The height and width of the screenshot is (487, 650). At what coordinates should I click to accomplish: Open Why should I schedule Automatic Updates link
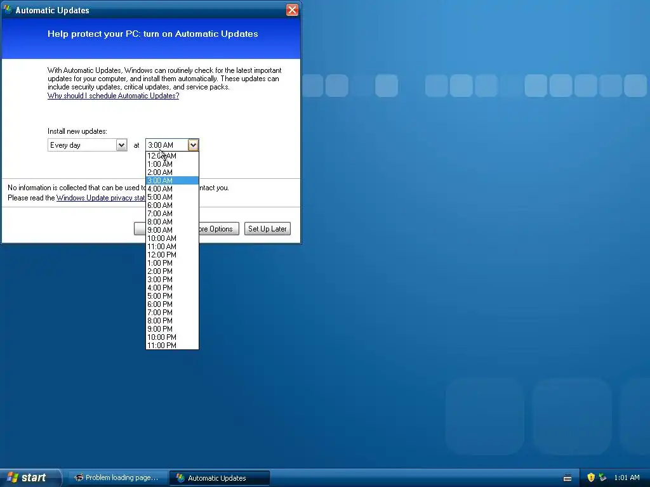(x=113, y=96)
